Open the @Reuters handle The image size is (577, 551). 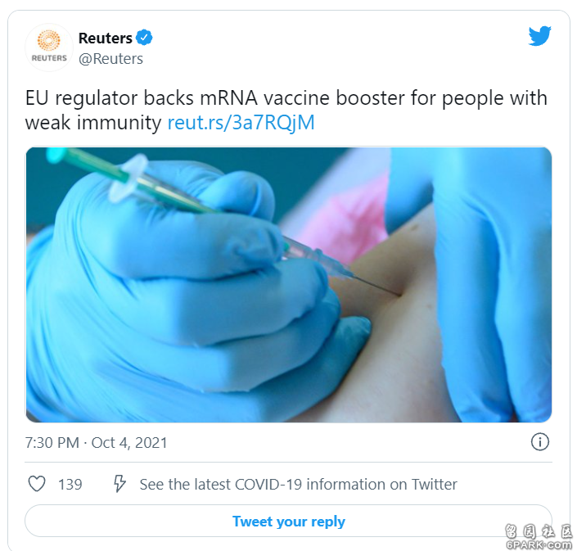click(110, 59)
